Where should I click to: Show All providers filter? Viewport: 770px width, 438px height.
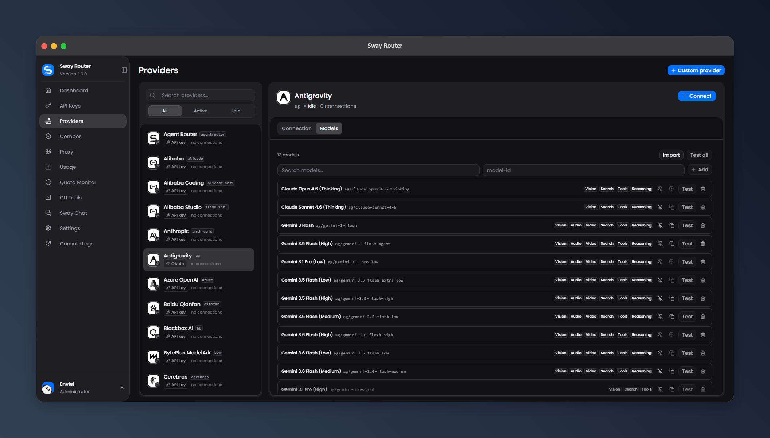tap(165, 111)
